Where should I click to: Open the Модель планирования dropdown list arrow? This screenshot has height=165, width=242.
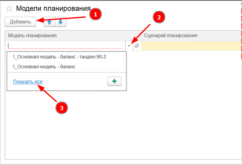pyautogui.click(x=129, y=46)
